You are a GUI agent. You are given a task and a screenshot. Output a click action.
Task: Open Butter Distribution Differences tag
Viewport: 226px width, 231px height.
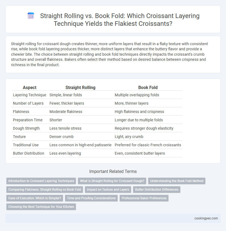[157, 190]
